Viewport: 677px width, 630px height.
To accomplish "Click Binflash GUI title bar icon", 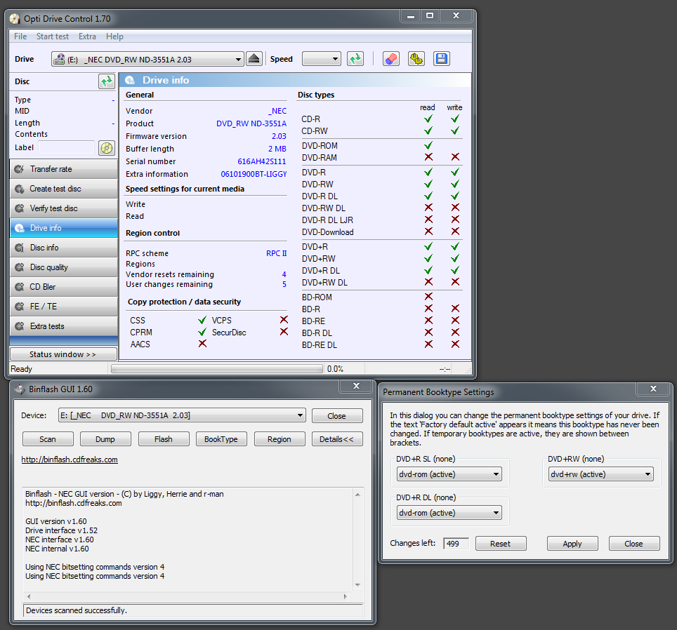I will point(20,389).
